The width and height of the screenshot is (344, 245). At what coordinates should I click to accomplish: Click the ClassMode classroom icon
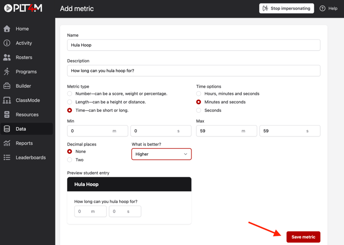pos(7,100)
